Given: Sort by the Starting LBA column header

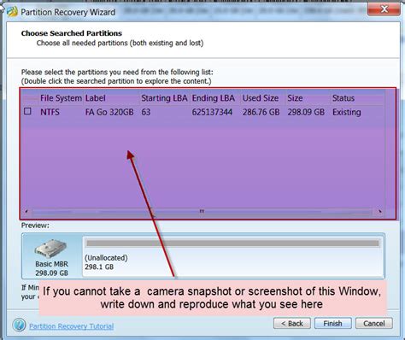Looking at the screenshot, I should pos(165,98).
